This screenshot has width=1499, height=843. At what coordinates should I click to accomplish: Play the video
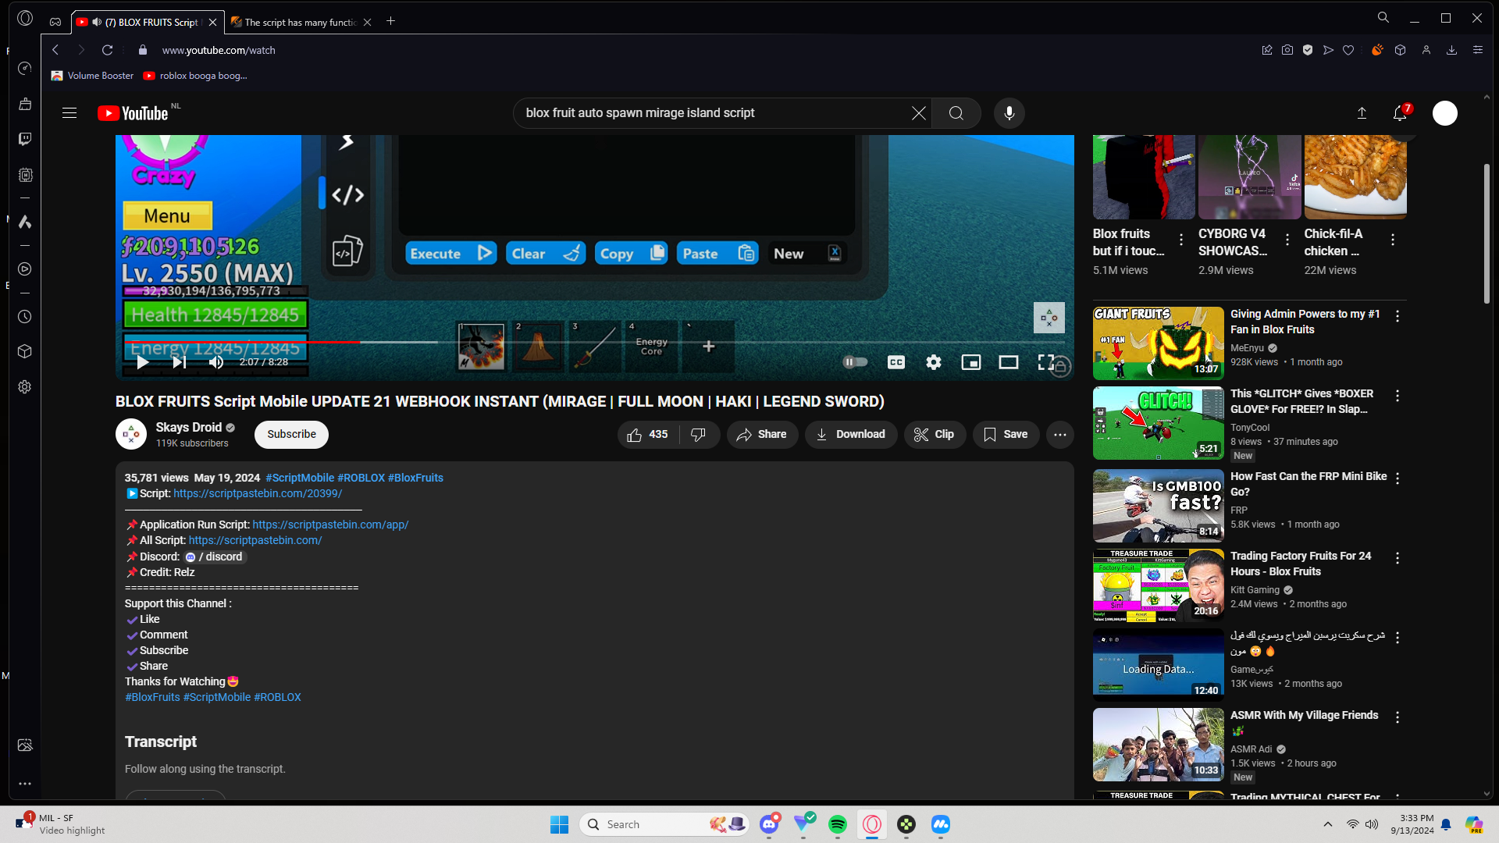point(143,362)
